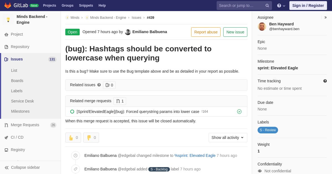Image resolution: width=332 pixels, height=174 pixels.
Task: Click the thumbs up reaction button
Action: pyautogui.click(x=73, y=138)
